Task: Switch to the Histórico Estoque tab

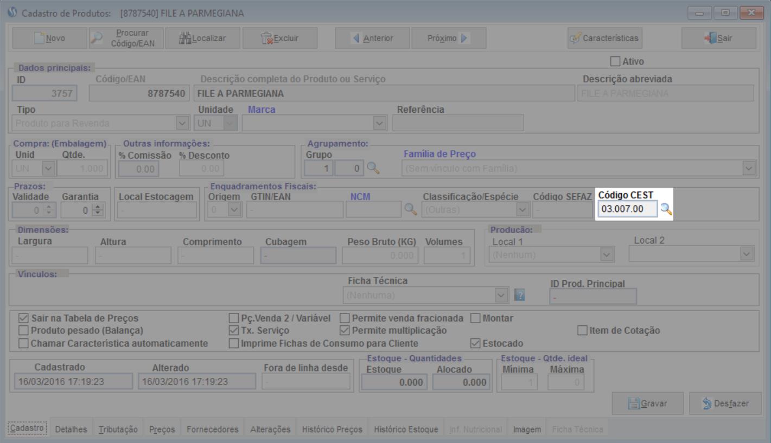Action: click(x=406, y=429)
